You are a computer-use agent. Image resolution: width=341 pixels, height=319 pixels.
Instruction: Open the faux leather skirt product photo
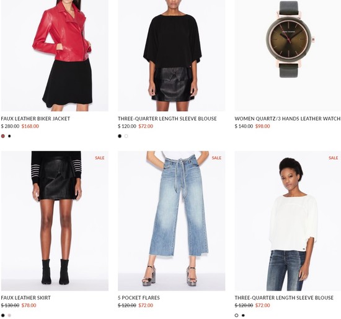click(55, 221)
